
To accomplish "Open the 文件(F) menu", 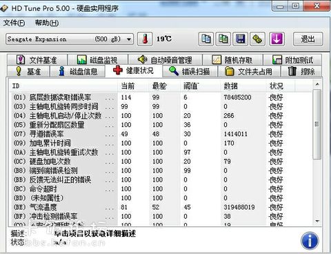I will 14,23.
